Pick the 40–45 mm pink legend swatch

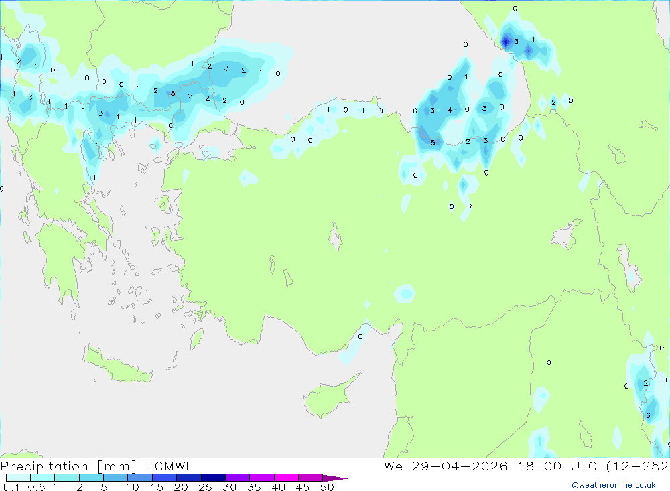click(x=286, y=478)
